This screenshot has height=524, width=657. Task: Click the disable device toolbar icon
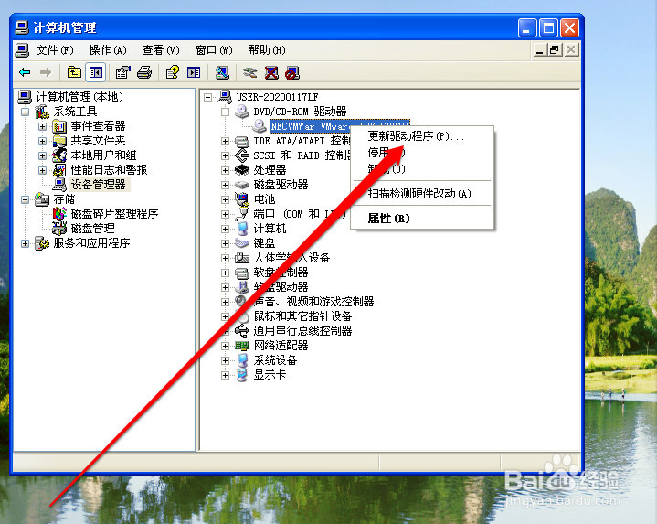pos(292,72)
